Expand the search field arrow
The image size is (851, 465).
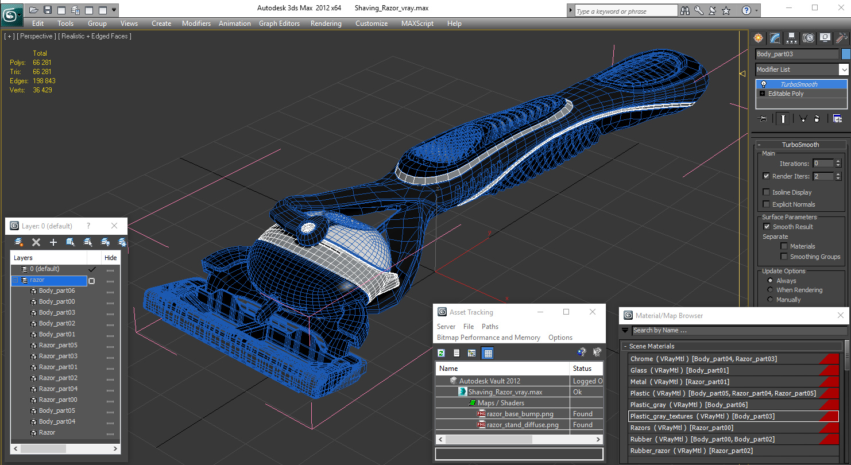(570, 11)
